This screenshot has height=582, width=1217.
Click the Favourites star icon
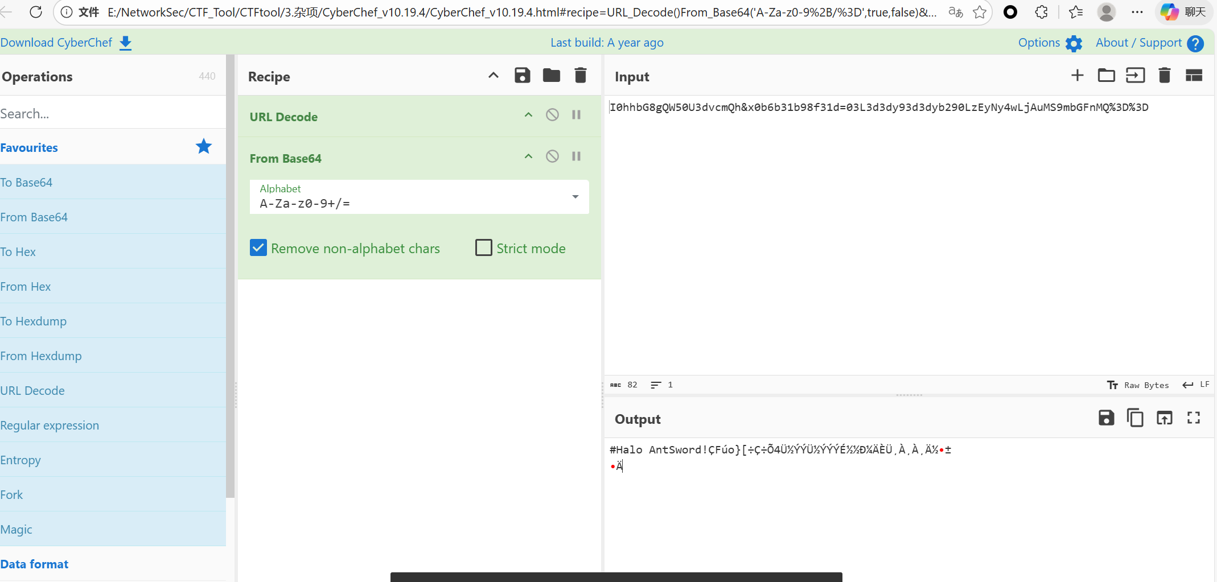(x=204, y=147)
